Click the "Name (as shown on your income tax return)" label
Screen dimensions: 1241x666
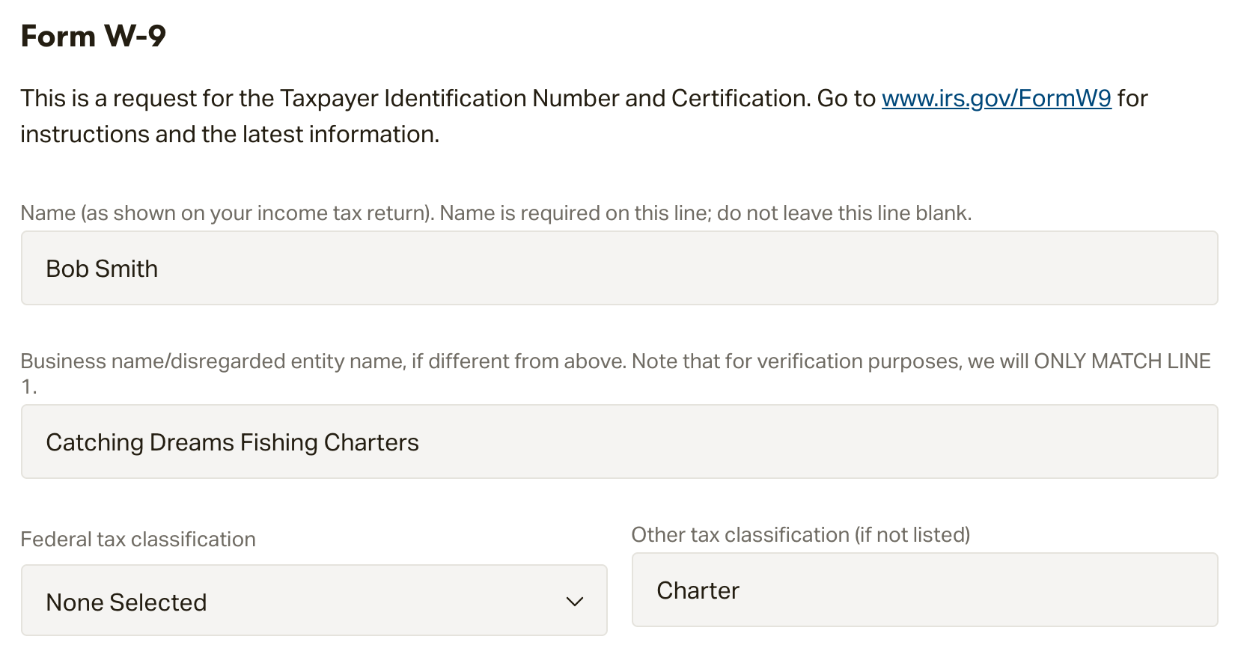pos(227,213)
